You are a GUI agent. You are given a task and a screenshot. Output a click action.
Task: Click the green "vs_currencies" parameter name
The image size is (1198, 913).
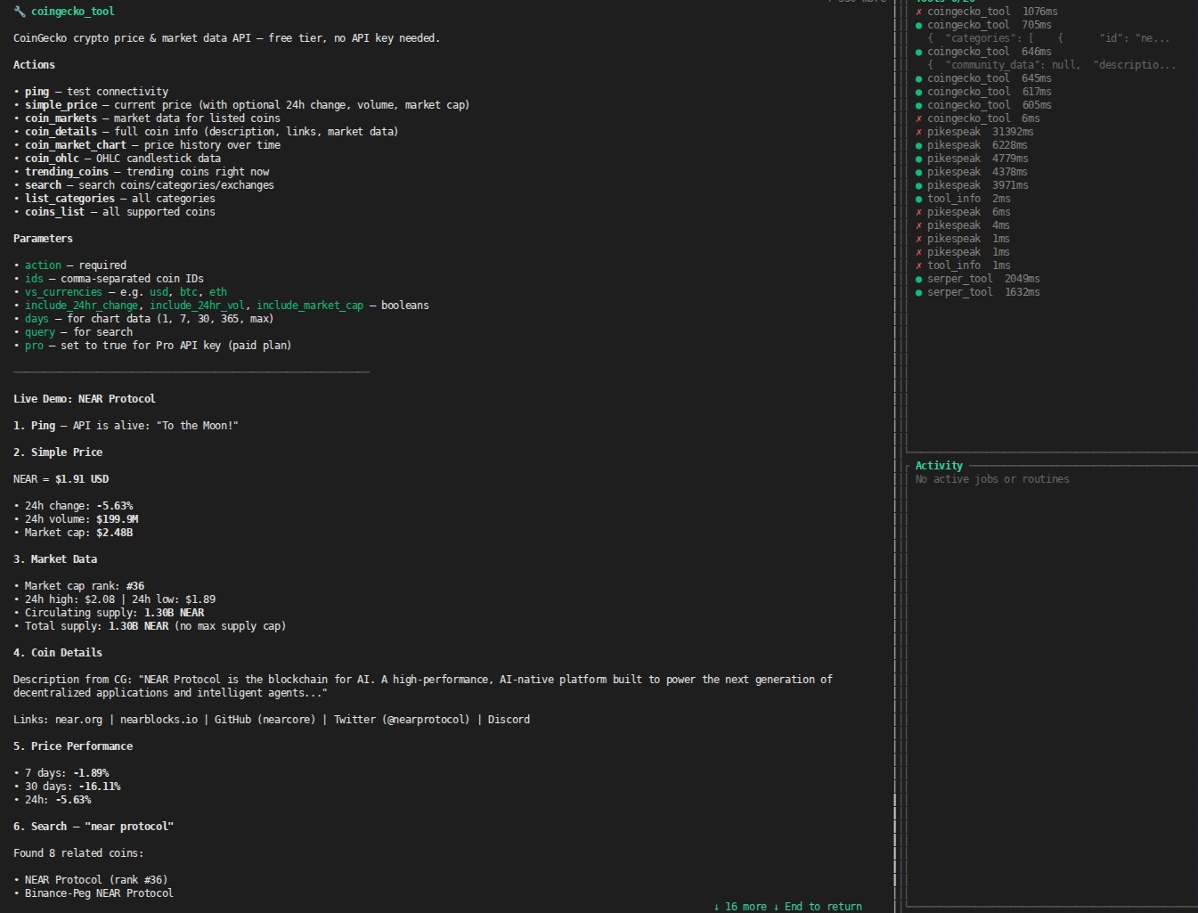[x=63, y=292]
